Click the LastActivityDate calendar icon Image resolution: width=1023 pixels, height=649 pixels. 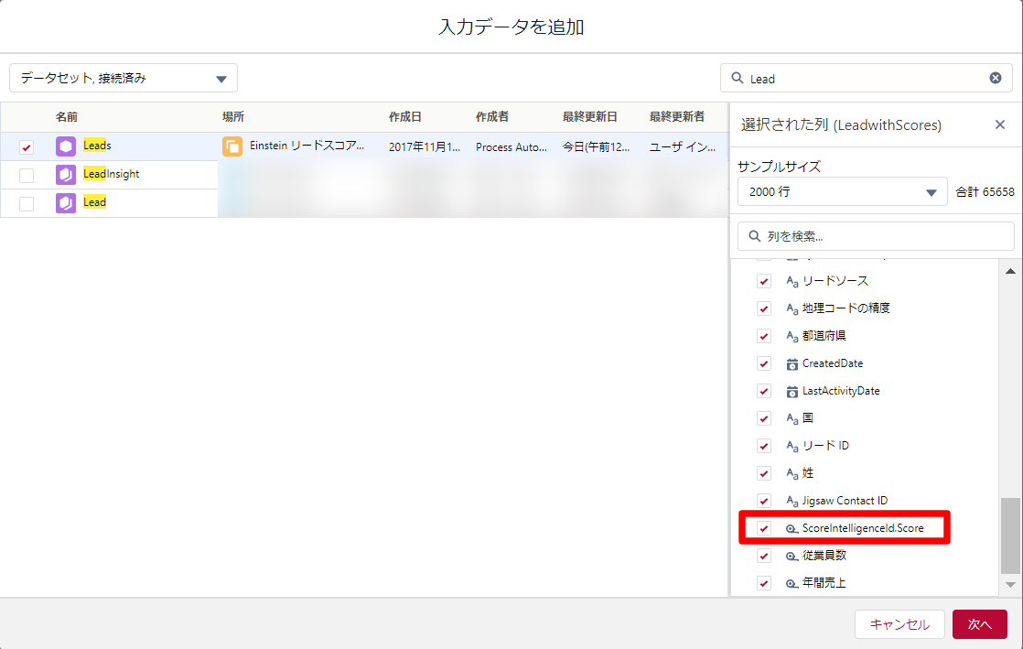click(x=792, y=391)
